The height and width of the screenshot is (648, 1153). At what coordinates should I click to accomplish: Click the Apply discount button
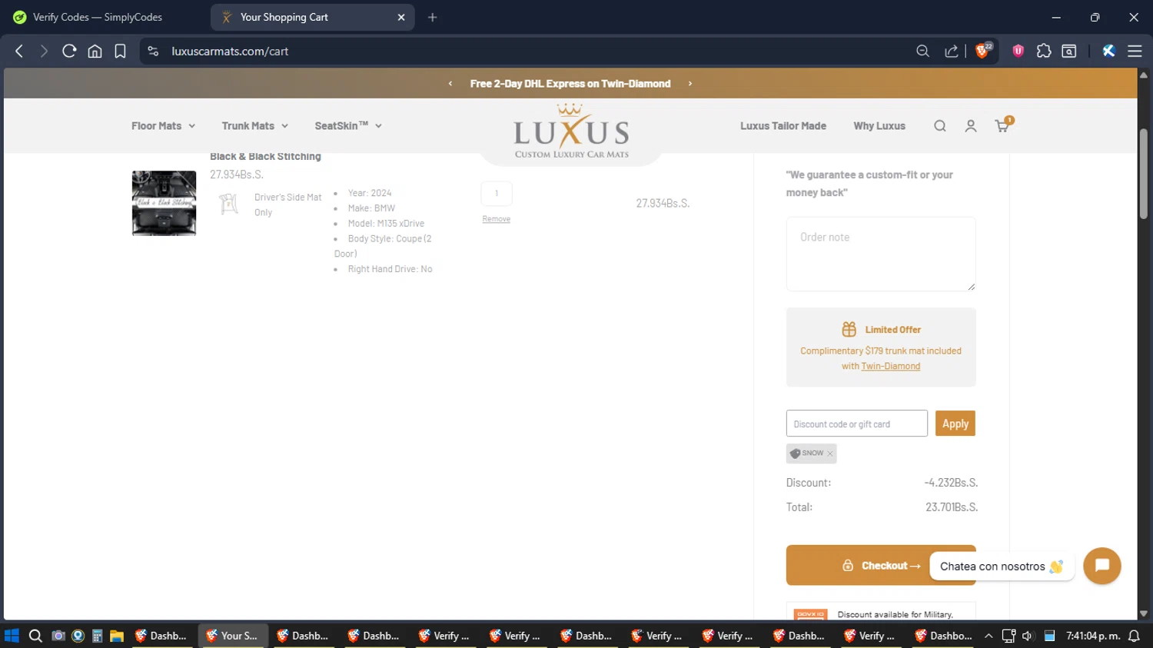click(955, 424)
